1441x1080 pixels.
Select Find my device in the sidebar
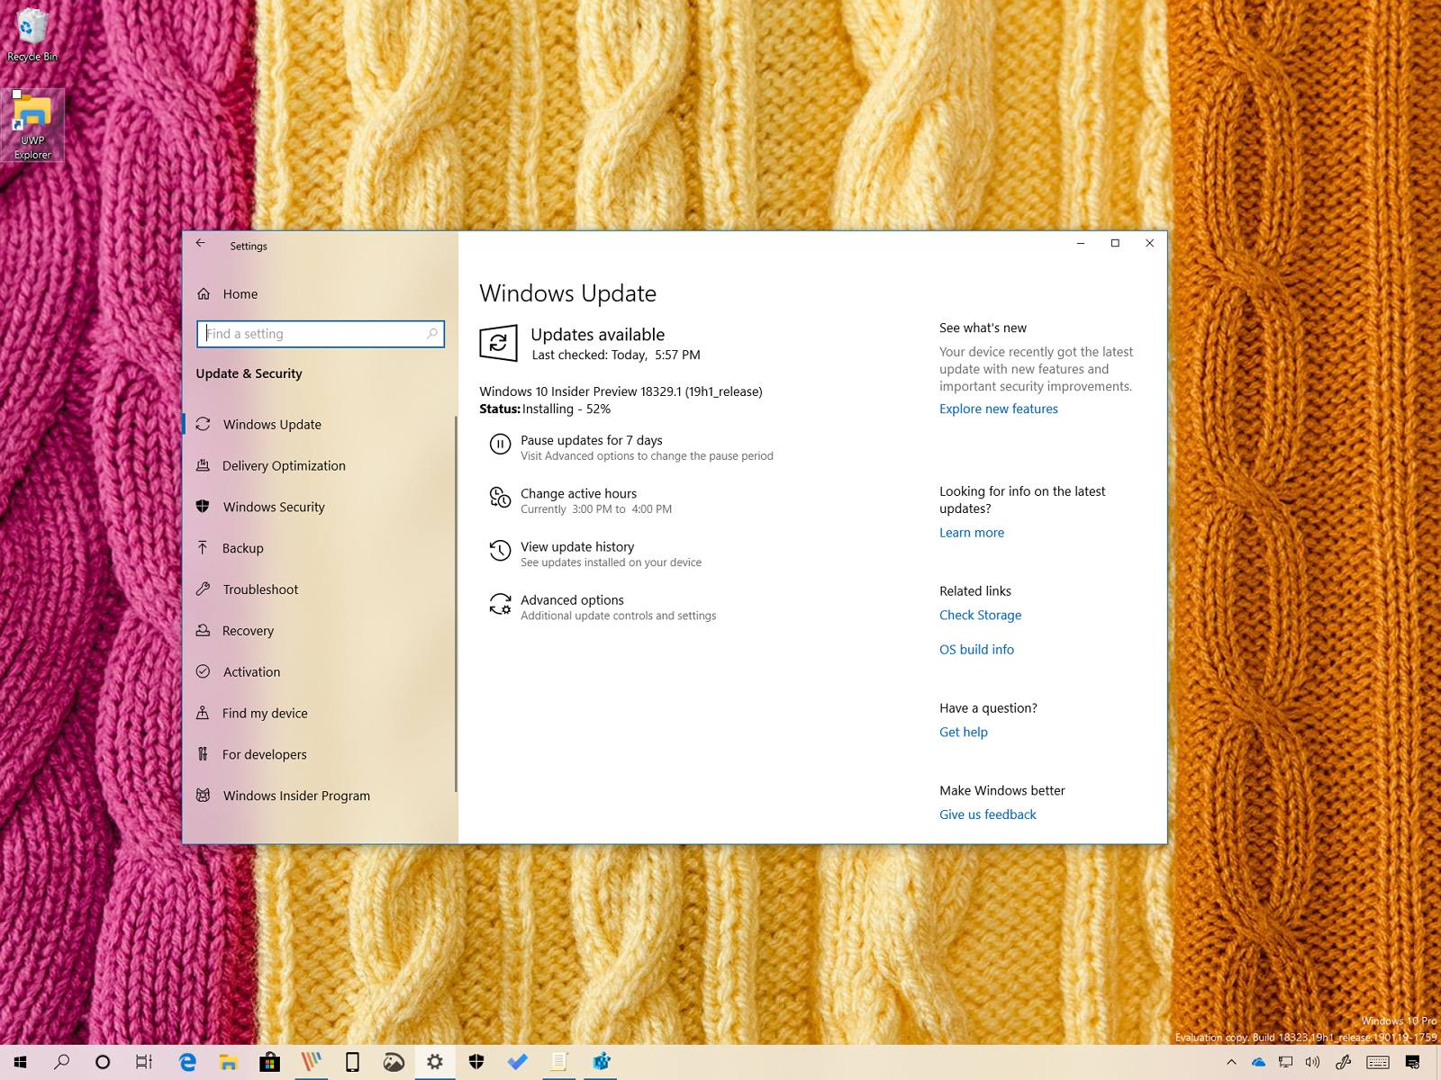(x=263, y=713)
